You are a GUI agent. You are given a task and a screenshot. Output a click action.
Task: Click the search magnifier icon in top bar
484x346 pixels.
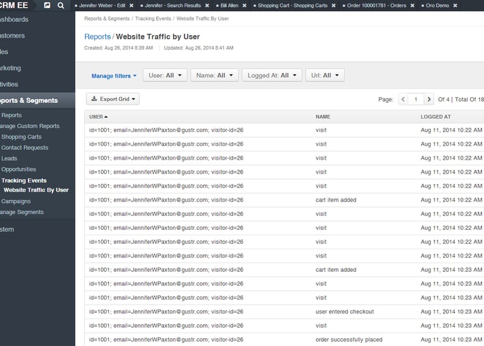(60, 5)
